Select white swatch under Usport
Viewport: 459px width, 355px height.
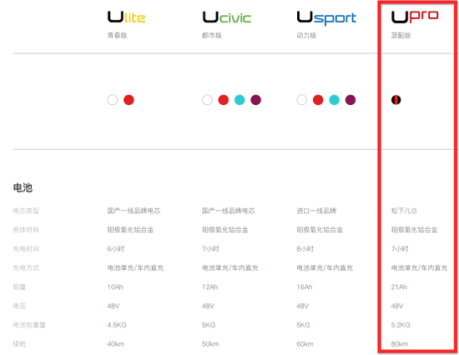pyautogui.click(x=302, y=100)
